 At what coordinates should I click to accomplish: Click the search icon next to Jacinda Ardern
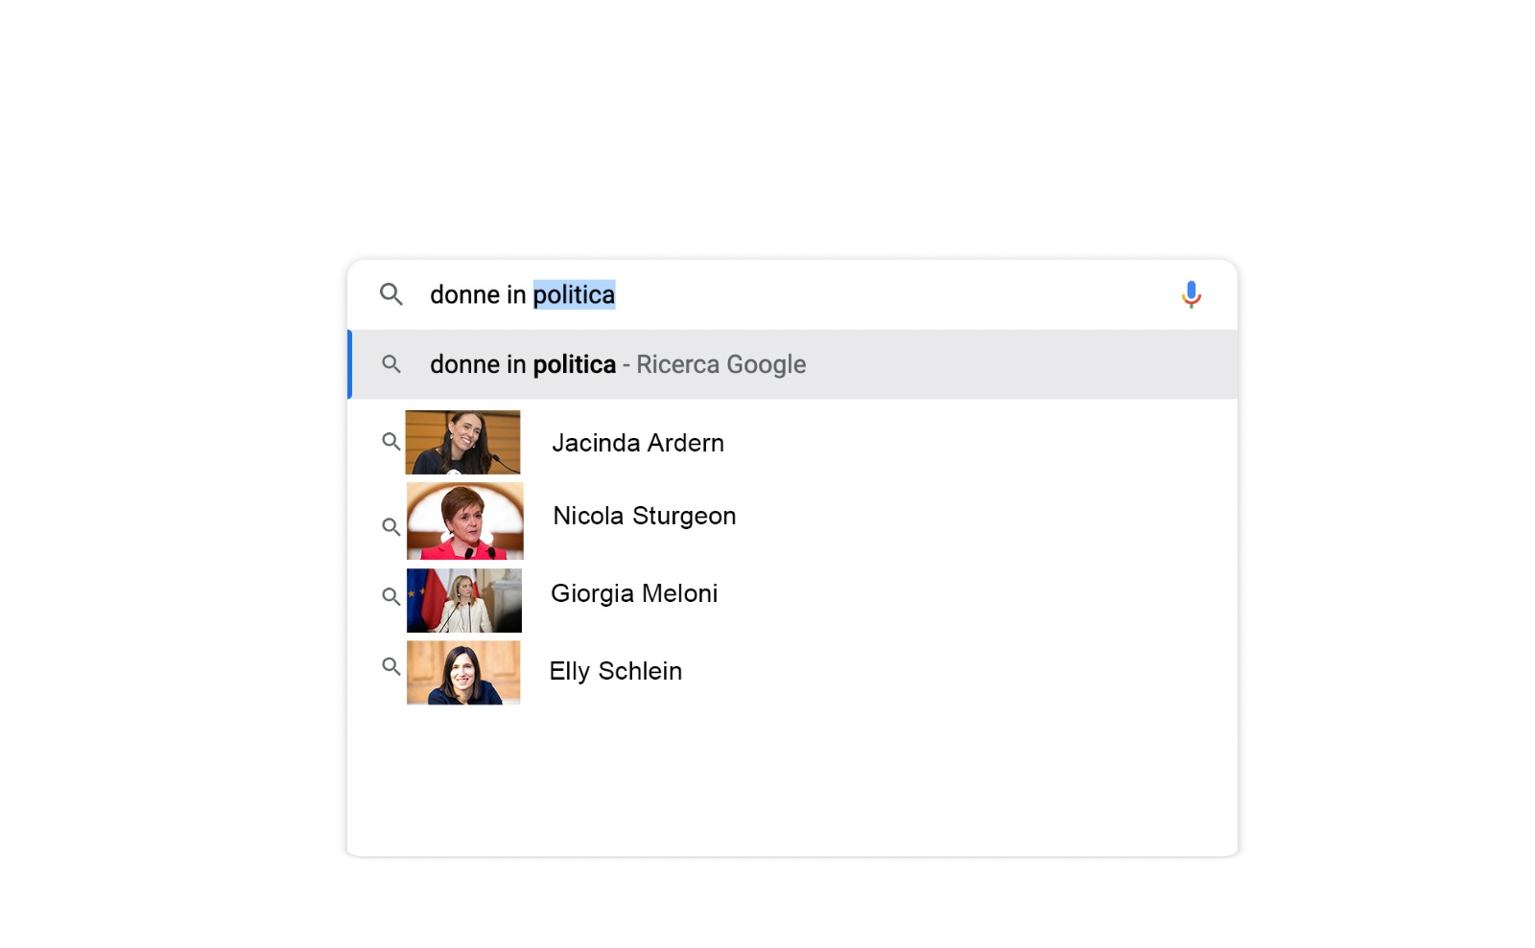[390, 442]
